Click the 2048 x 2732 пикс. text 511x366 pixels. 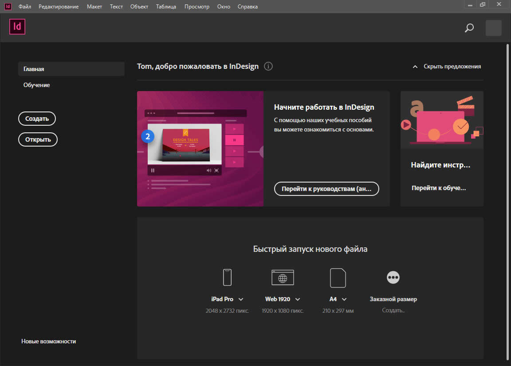[227, 310]
